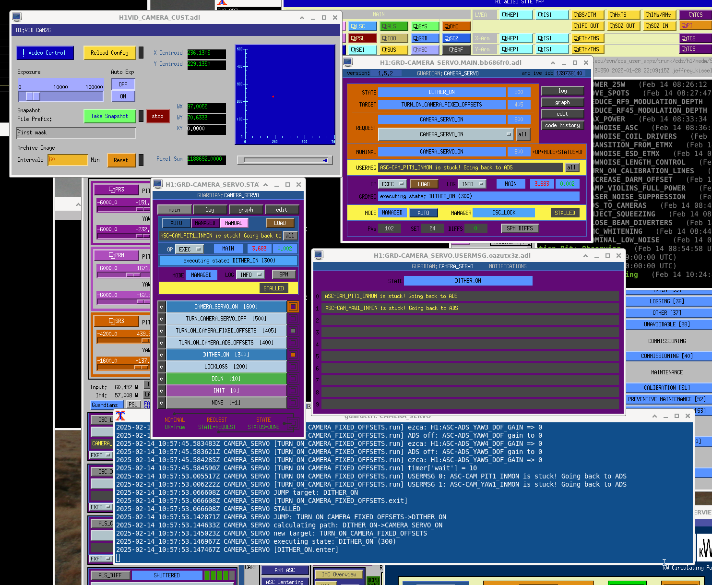Click Reload Config in camera window
Viewport: 712px width, 585px height.
point(110,53)
